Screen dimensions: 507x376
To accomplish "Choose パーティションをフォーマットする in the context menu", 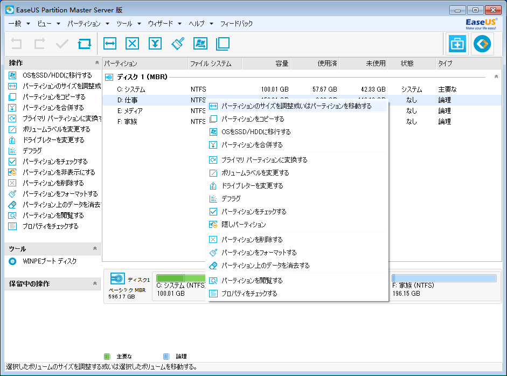I will 297,253.
